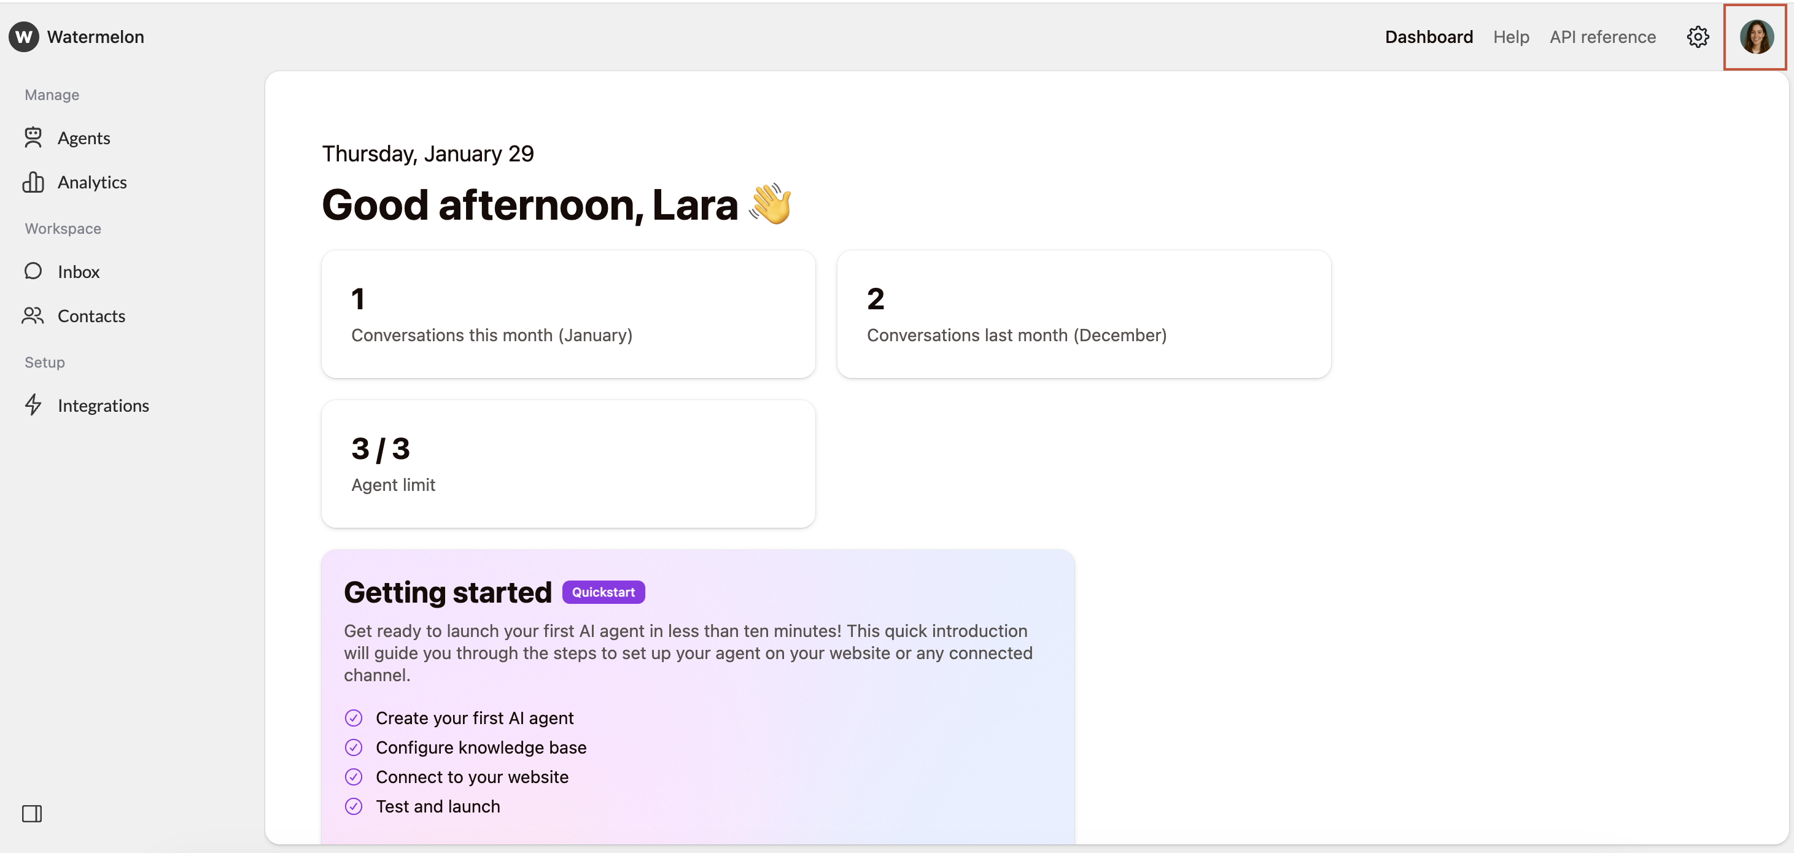The height and width of the screenshot is (853, 1794).
Task: Toggle the 'Create your first AI agent' checkmark
Action: 354,717
